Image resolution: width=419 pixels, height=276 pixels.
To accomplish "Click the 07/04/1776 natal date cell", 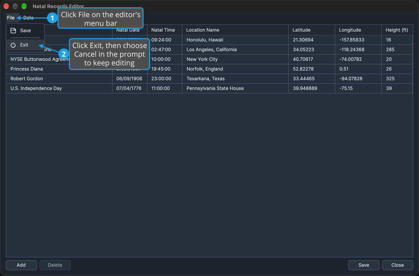I will [x=130, y=88].
